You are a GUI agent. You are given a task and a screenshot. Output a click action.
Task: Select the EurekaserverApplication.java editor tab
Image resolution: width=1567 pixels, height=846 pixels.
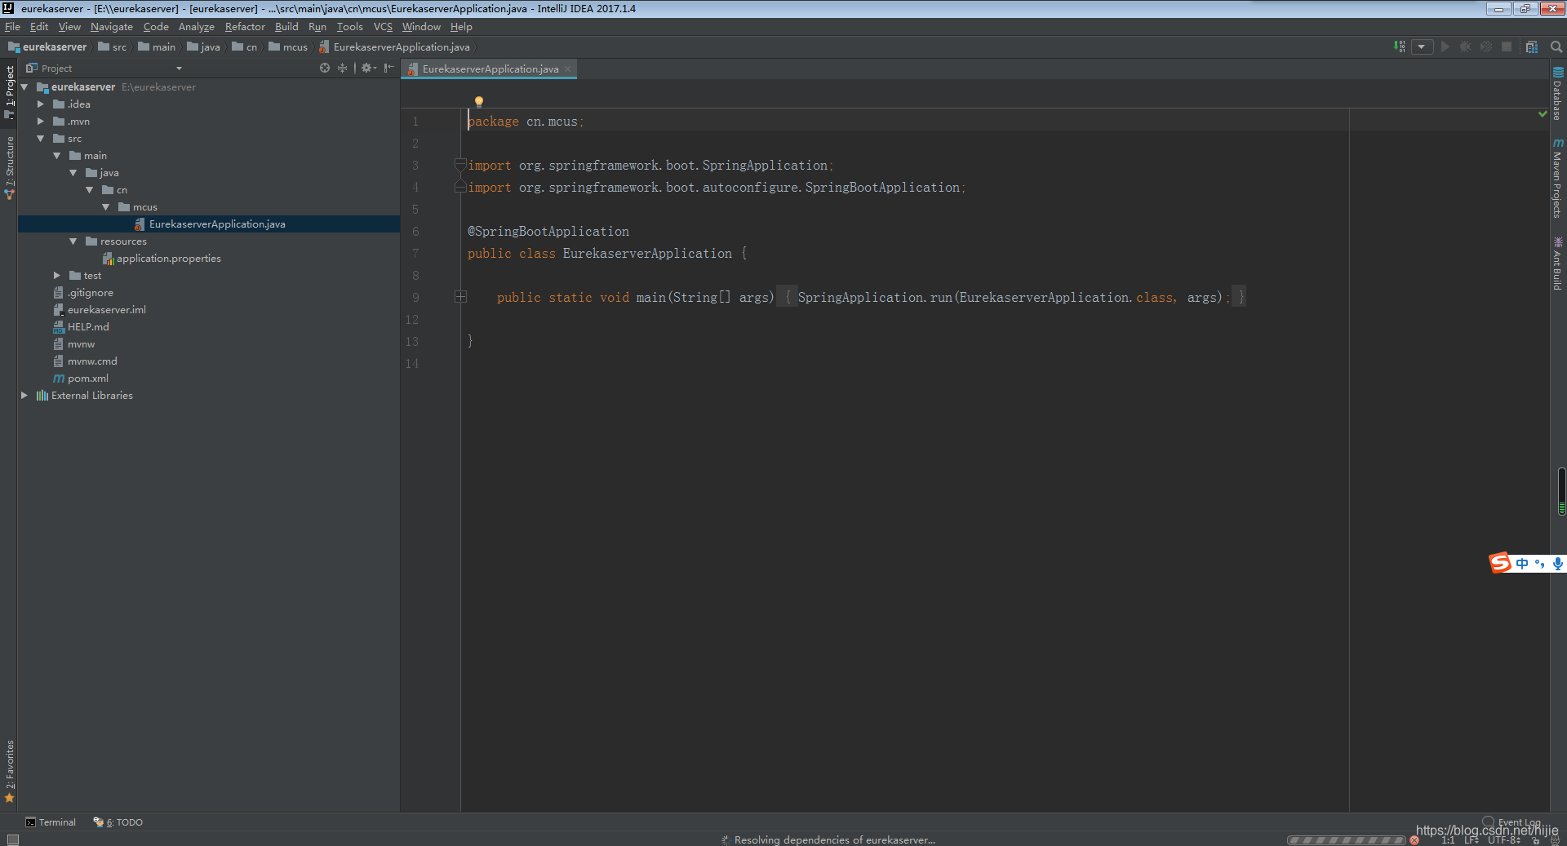coord(491,69)
